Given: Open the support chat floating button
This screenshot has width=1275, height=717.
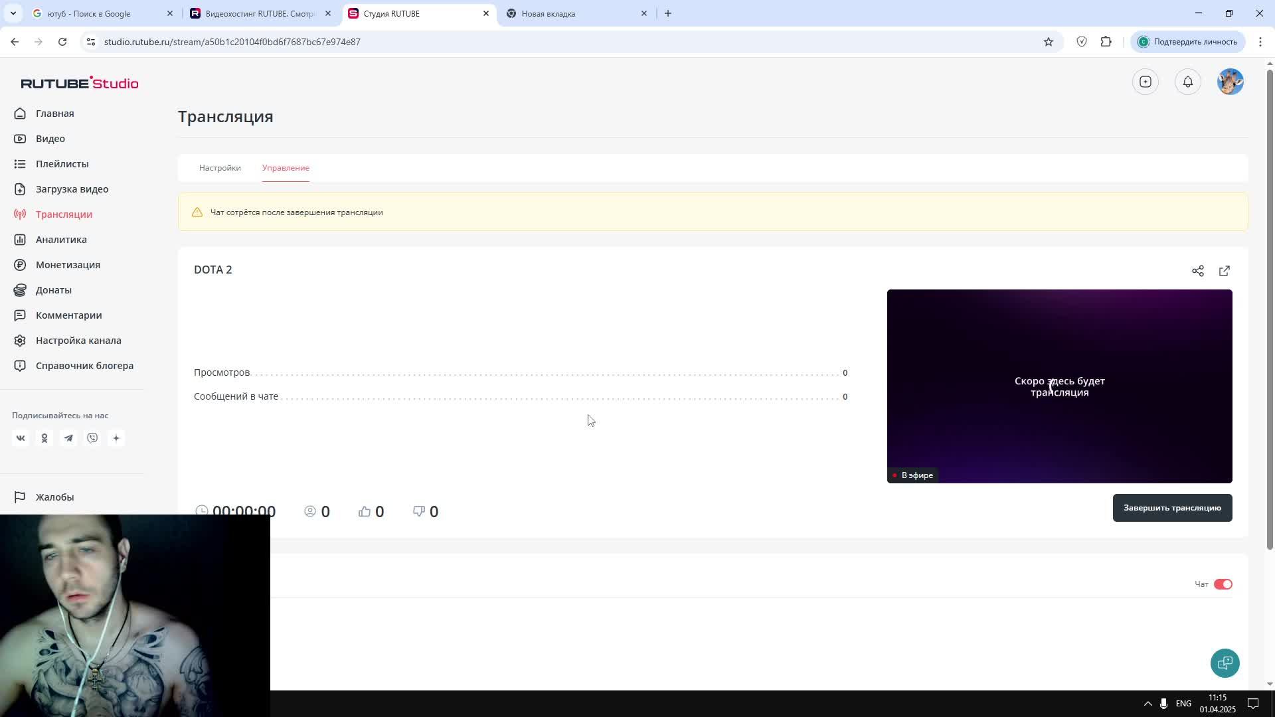Looking at the screenshot, I should [1225, 663].
